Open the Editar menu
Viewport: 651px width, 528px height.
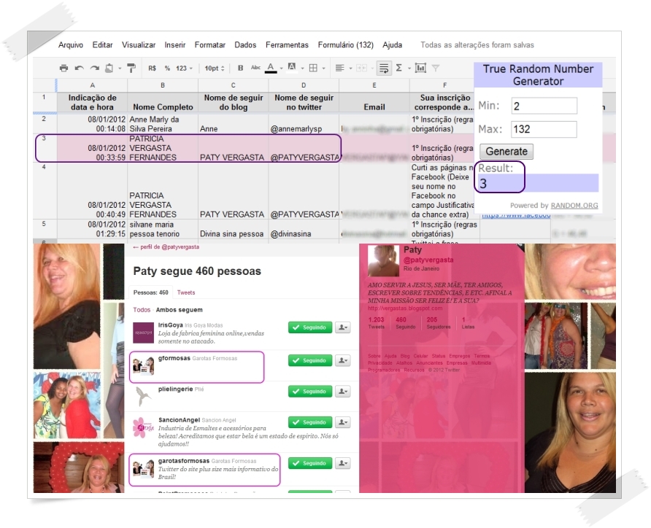tap(102, 44)
